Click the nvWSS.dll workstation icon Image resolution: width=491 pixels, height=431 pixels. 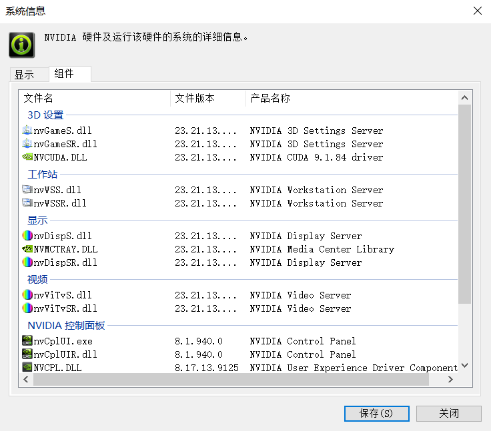tap(27, 189)
